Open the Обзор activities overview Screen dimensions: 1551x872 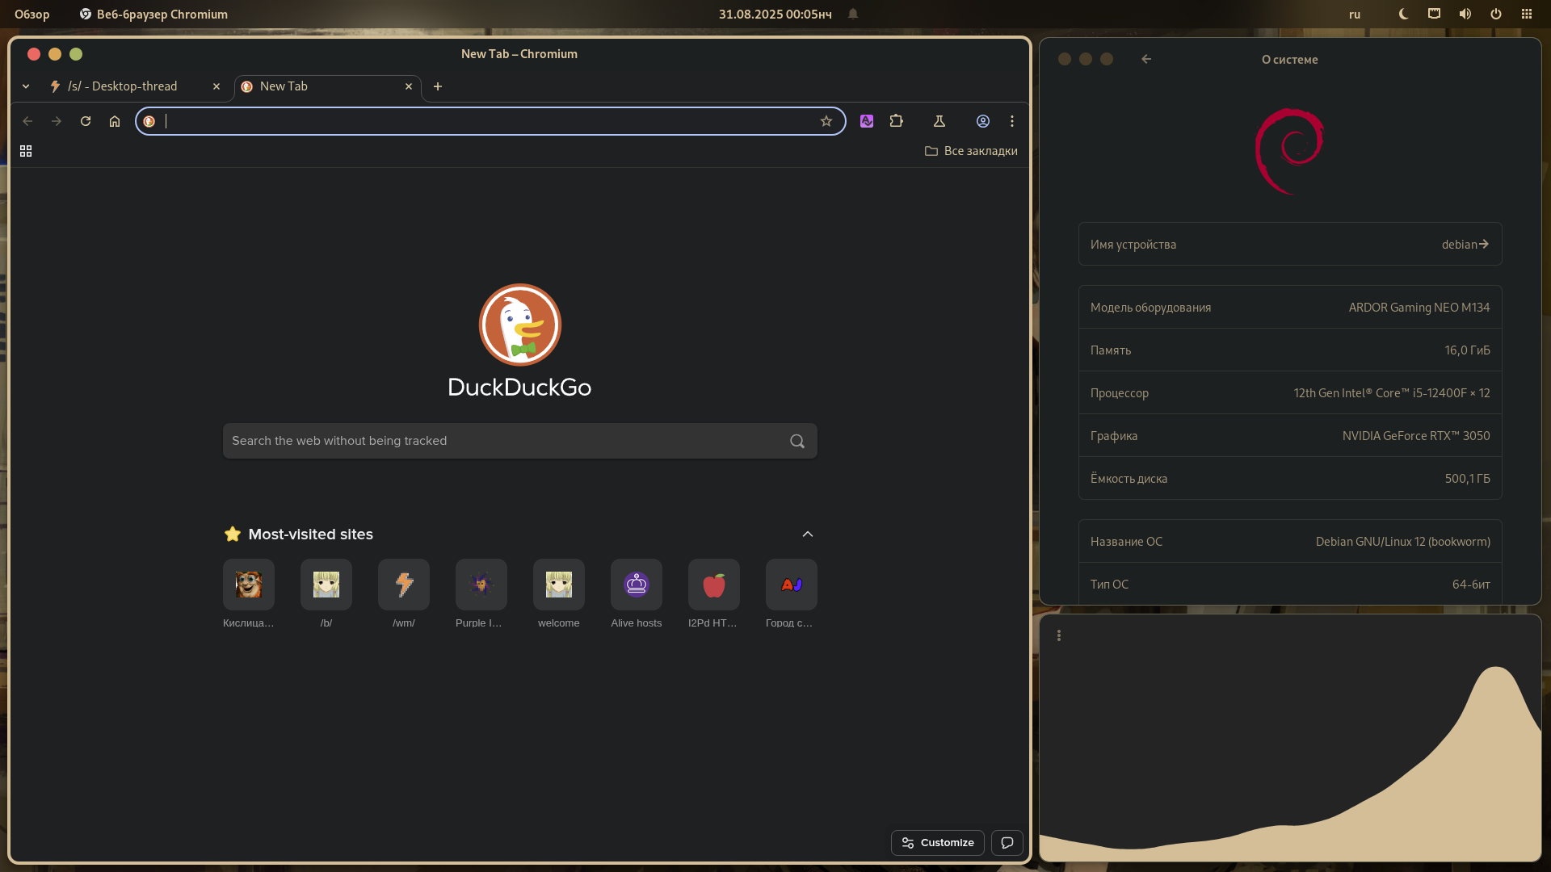tap(32, 14)
